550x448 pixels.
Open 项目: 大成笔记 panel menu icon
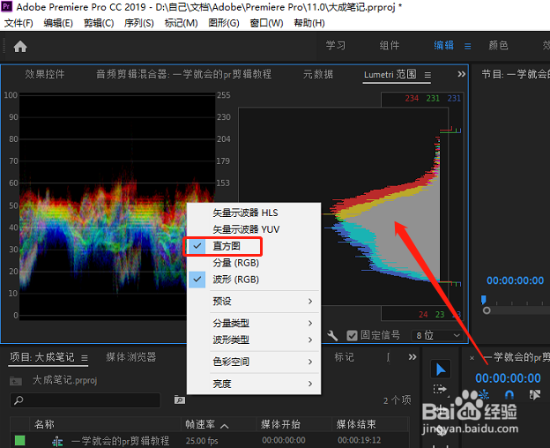85,358
